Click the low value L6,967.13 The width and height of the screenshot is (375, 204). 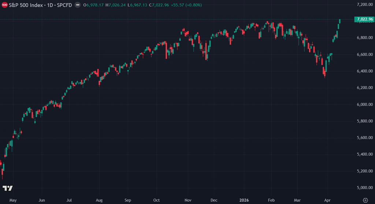(x=138, y=5)
